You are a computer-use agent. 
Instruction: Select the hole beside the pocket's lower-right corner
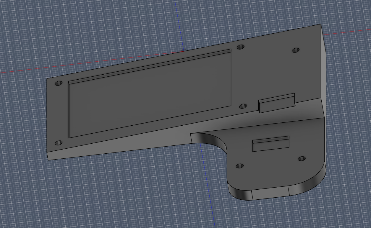[x=243, y=106]
